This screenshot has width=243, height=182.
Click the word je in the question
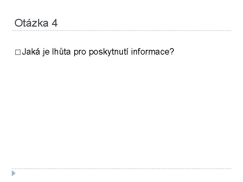[x=46, y=52]
